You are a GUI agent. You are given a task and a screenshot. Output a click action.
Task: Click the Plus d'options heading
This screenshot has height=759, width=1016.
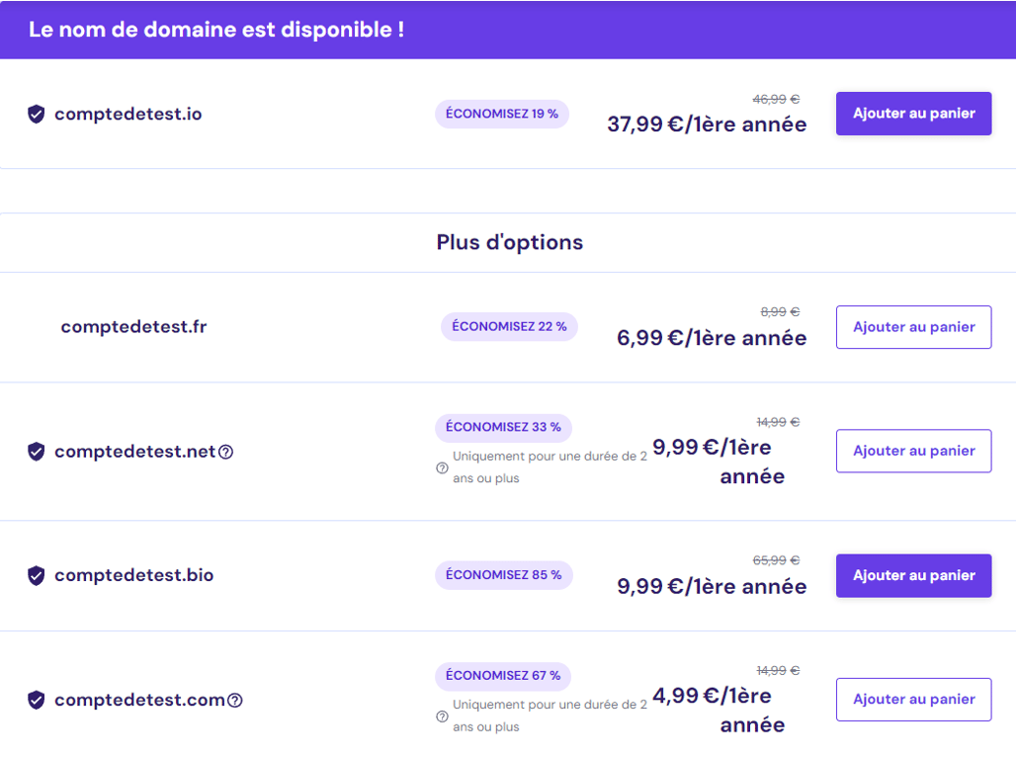509,242
